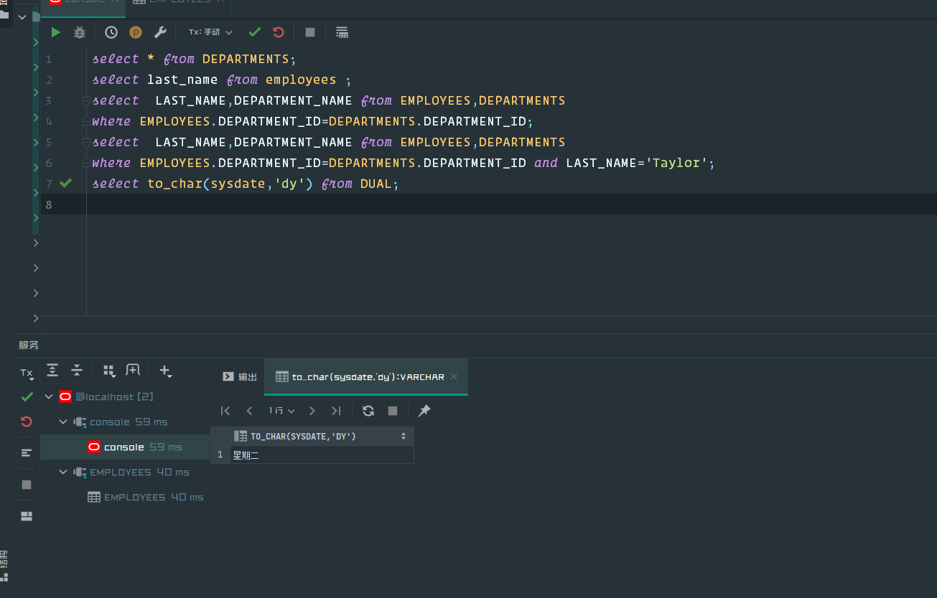
Task: Expand all nodes in the Services tree
Action: click(52, 370)
